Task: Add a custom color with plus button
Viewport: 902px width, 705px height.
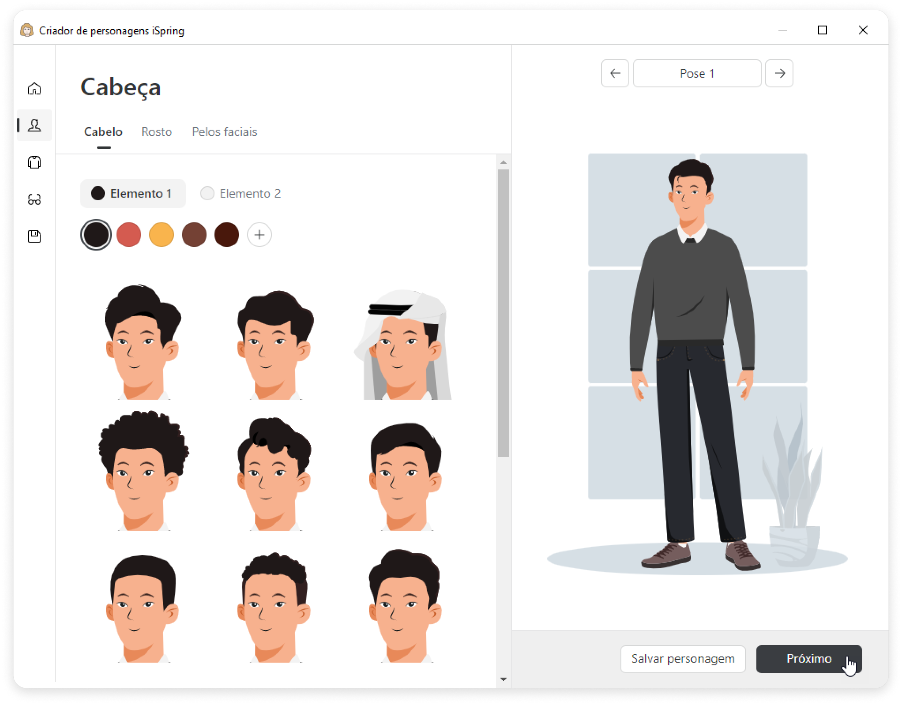Action: [x=259, y=235]
